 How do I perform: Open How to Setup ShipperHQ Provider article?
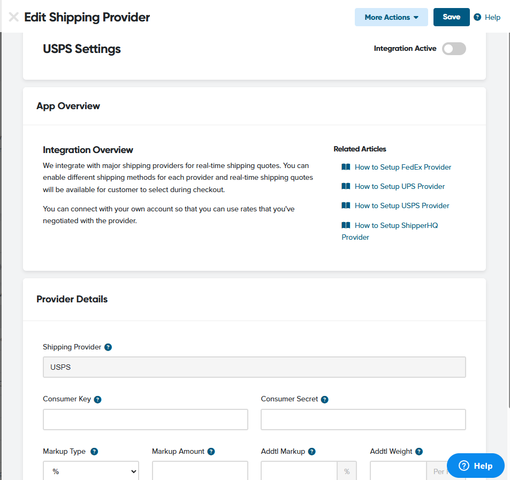tap(396, 225)
